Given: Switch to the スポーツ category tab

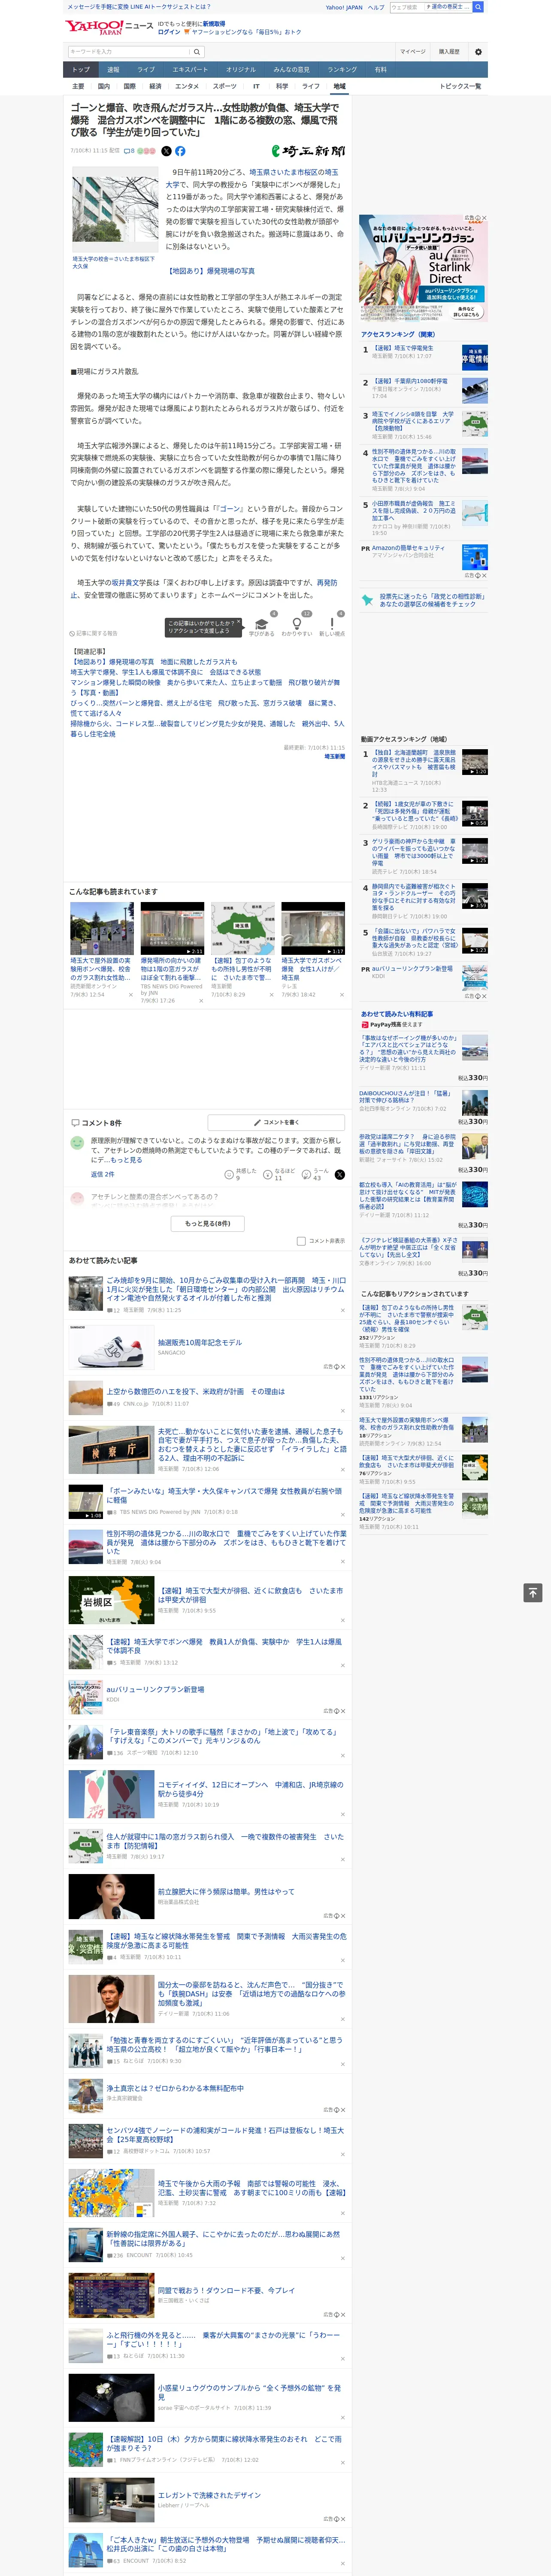Looking at the screenshot, I should [x=225, y=86].
